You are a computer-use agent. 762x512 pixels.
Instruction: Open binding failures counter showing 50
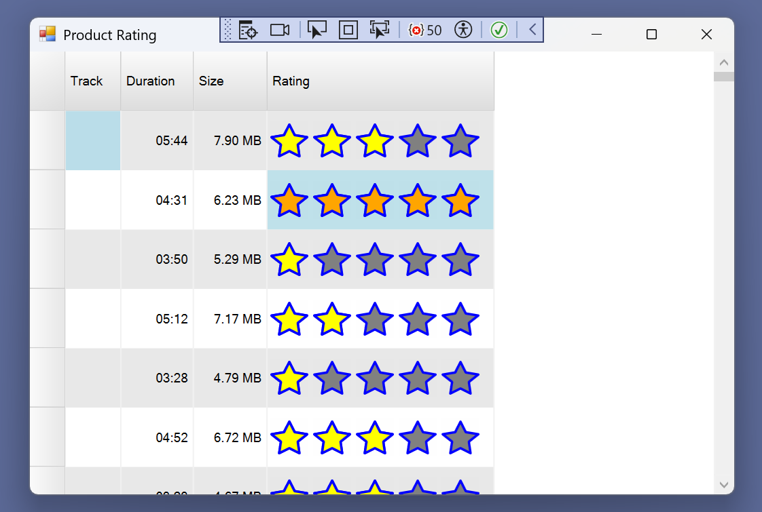click(425, 30)
